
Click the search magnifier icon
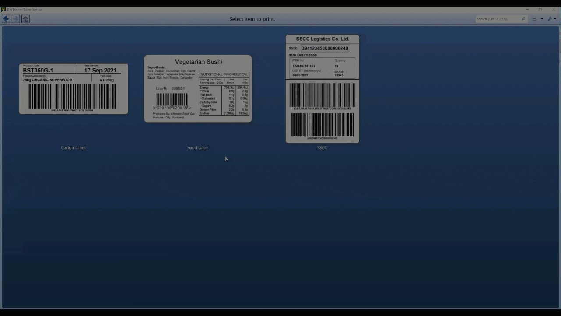tap(523, 19)
